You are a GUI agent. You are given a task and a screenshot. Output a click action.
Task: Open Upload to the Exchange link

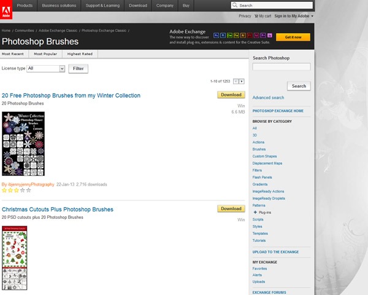tap(275, 252)
